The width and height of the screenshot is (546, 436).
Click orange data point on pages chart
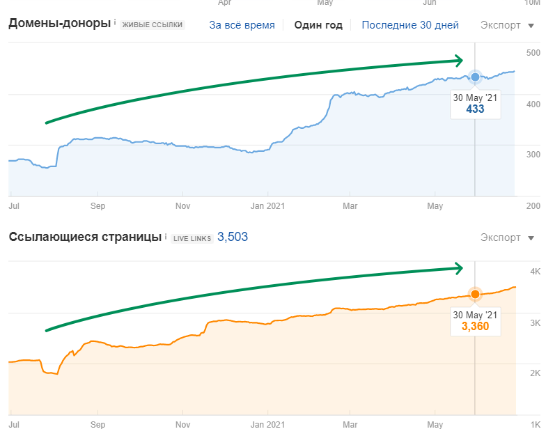[x=475, y=294]
